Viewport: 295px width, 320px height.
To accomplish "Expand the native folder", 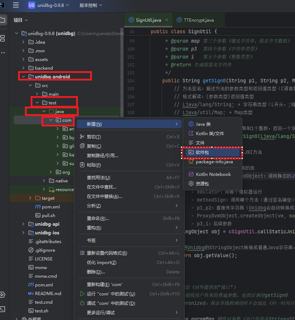I will [x=44, y=181].
